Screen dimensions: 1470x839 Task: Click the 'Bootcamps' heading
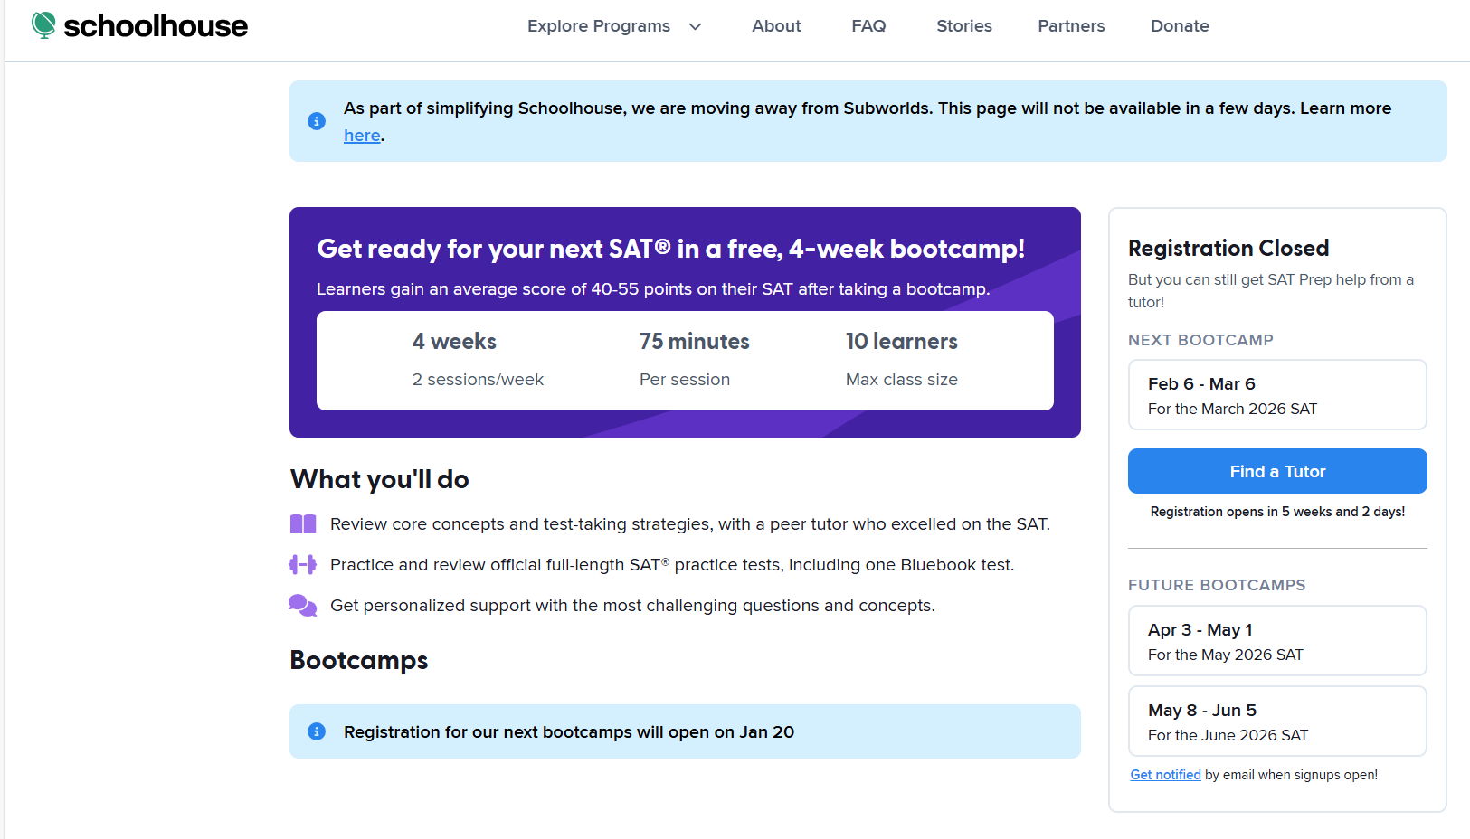(359, 661)
